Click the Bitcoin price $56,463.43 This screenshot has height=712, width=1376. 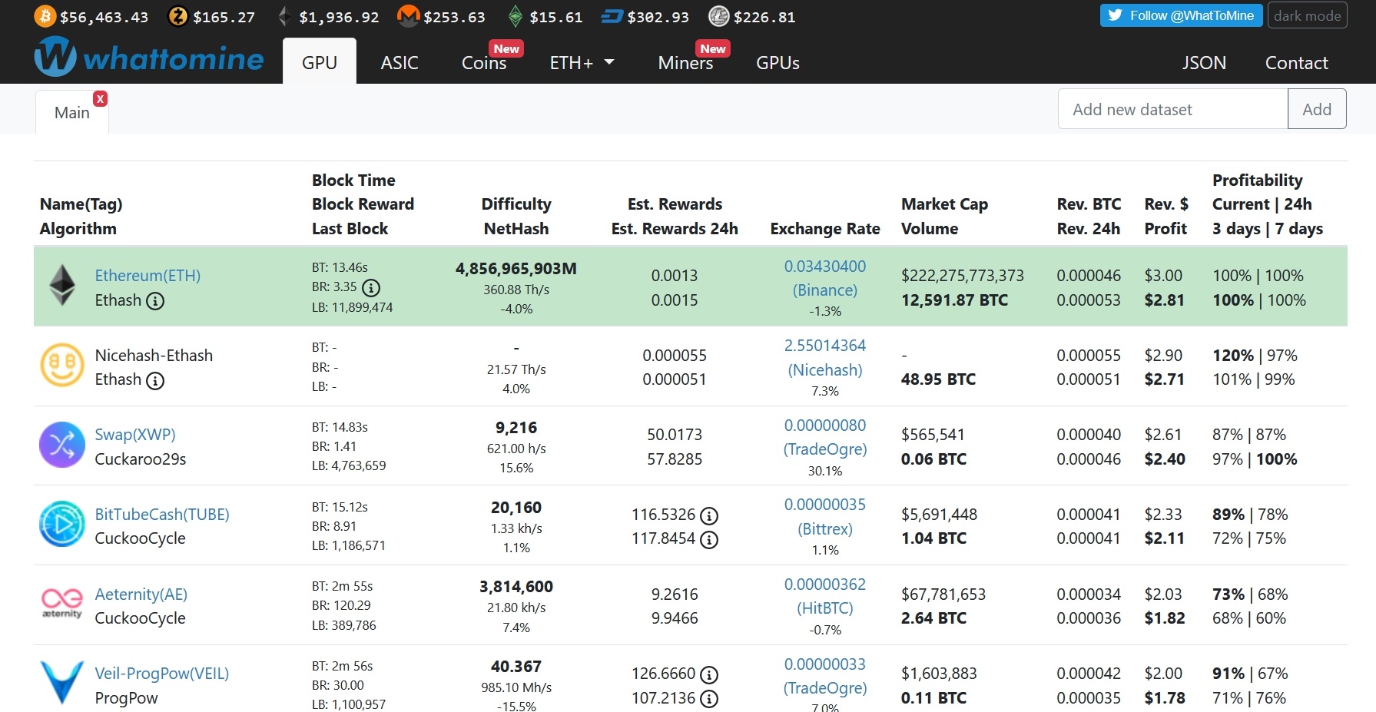tap(104, 17)
